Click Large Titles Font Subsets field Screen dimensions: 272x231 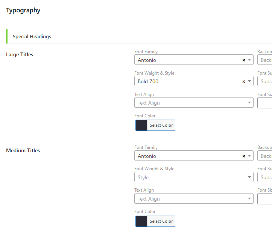point(266,81)
